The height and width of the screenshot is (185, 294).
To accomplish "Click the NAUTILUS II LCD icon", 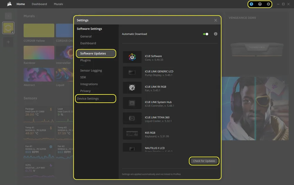I will pyautogui.click(x=132, y=147).
